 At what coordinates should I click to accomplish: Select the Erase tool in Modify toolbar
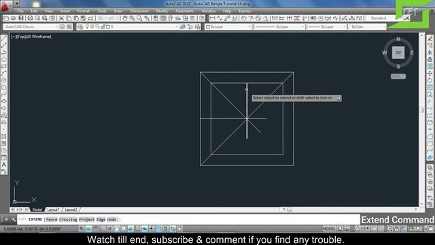tap(430, 38)
